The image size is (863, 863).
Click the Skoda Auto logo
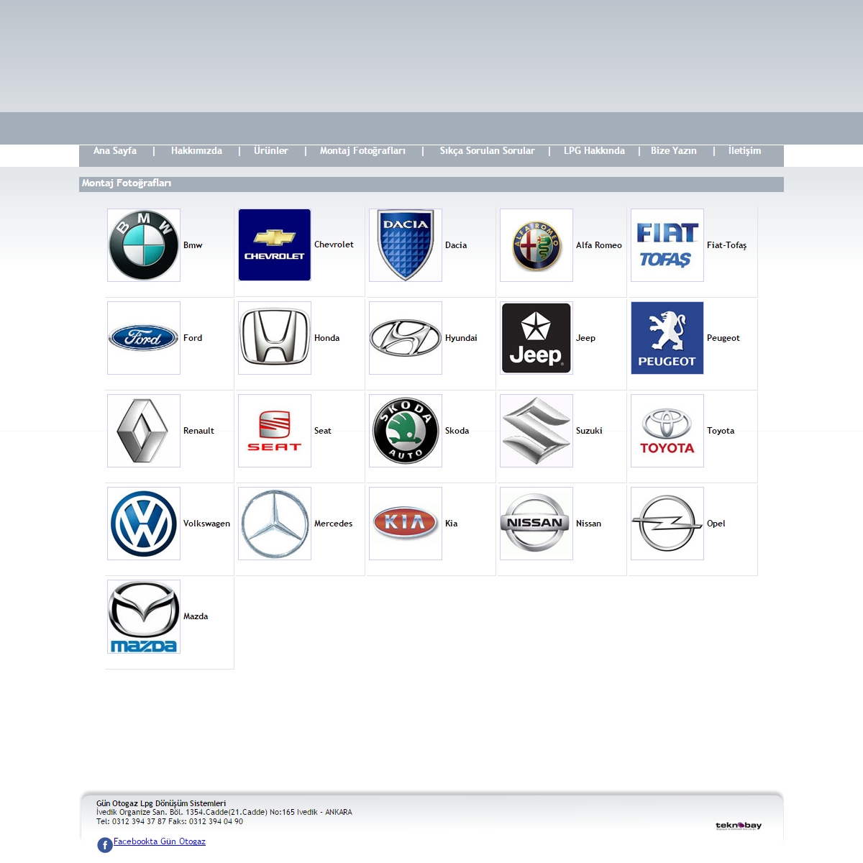pyautogui.click(x=406, y=431)
